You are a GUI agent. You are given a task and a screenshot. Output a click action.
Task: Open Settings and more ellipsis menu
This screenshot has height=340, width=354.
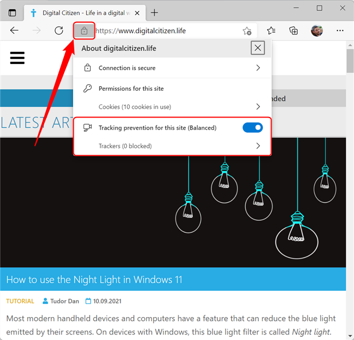point(340,31)
